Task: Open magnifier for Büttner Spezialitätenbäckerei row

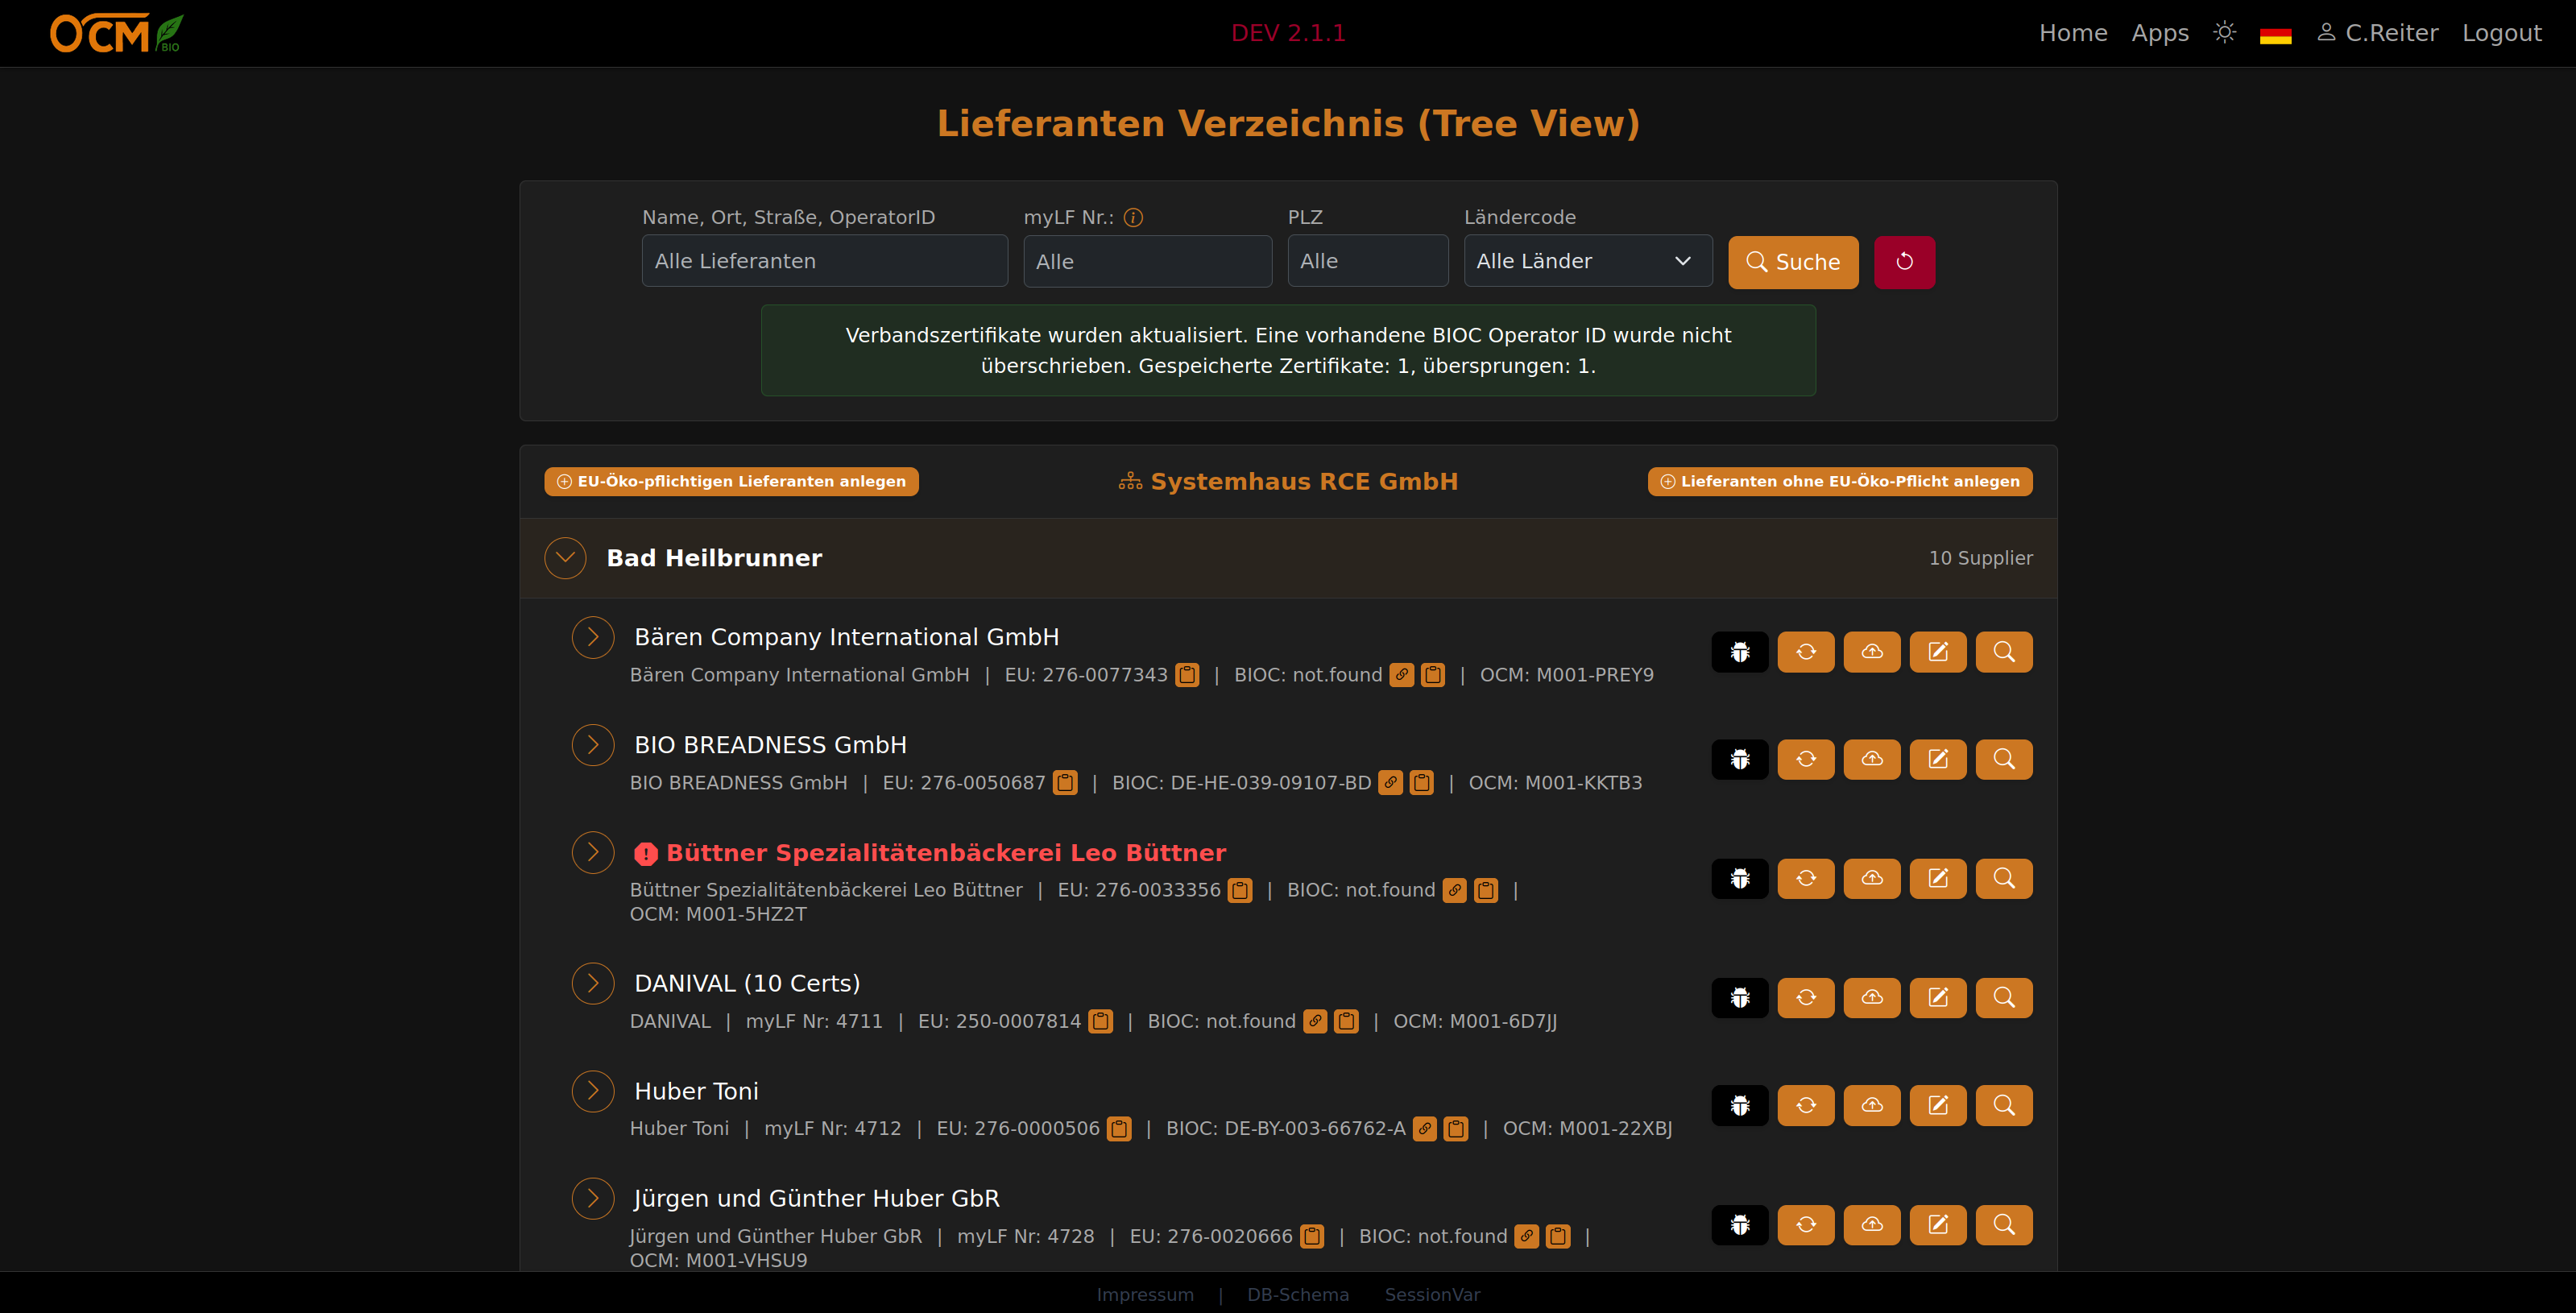Action: (x=2003, y=878)
